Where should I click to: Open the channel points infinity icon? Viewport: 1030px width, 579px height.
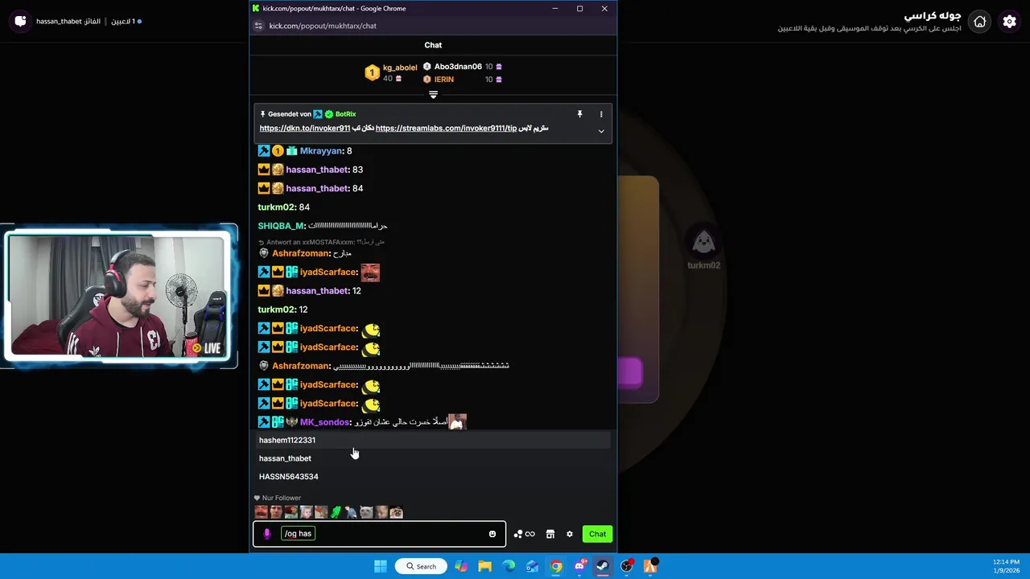524,534
